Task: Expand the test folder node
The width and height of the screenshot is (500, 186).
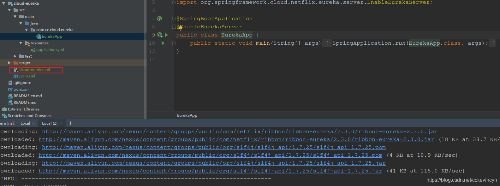Action: (x=15, y=56)
